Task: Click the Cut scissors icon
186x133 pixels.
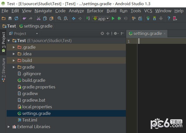Action: [x=38, y=19]
